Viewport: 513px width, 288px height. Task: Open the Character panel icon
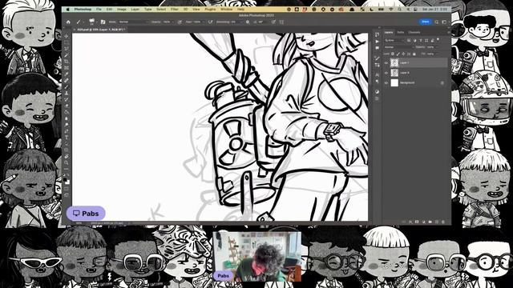click(377, 74)
